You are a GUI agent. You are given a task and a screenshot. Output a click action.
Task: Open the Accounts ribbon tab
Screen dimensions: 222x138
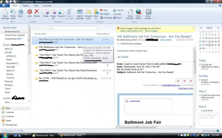47,6
